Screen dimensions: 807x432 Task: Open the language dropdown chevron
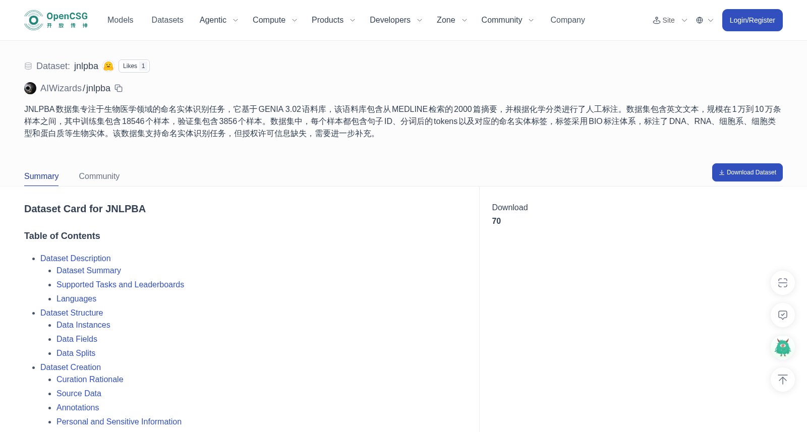click(x=711, y=20)
